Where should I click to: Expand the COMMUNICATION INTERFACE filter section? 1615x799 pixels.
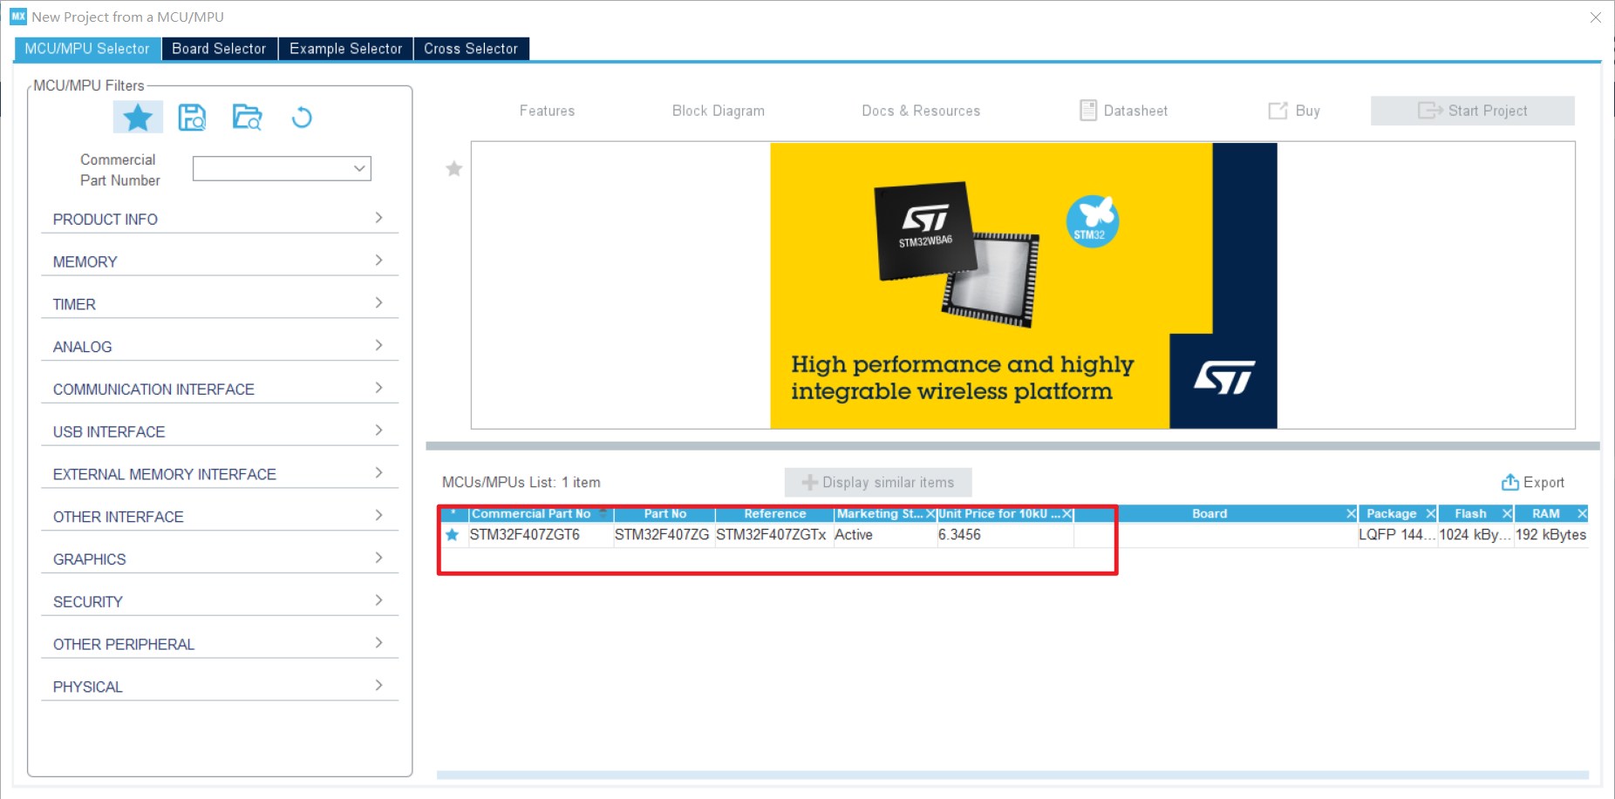(x=220, y=389)
